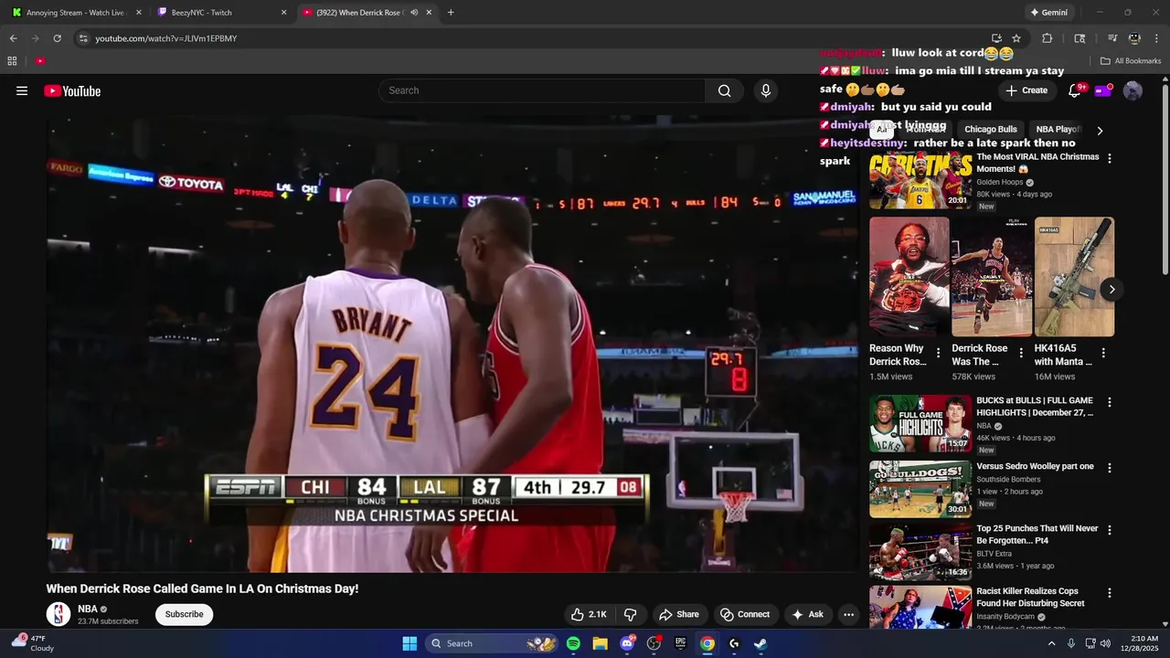
Task: Click the Chrome address bar URL
Action: [x=166, y=38]
